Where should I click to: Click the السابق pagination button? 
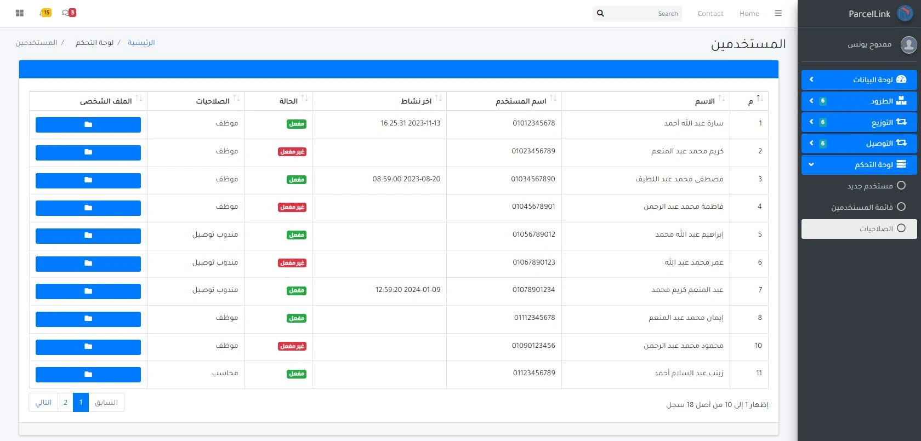[x=106, y=403]
